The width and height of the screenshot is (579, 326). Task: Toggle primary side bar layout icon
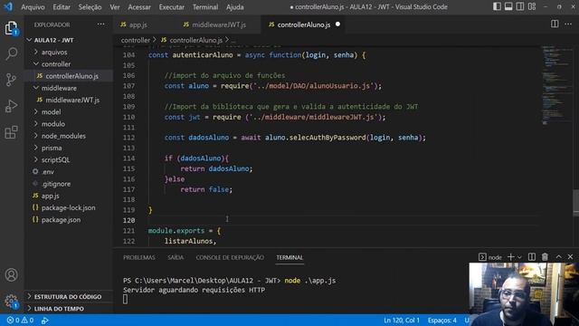497,6
